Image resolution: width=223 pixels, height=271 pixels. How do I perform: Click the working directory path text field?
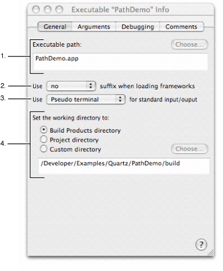pos(124,166)
